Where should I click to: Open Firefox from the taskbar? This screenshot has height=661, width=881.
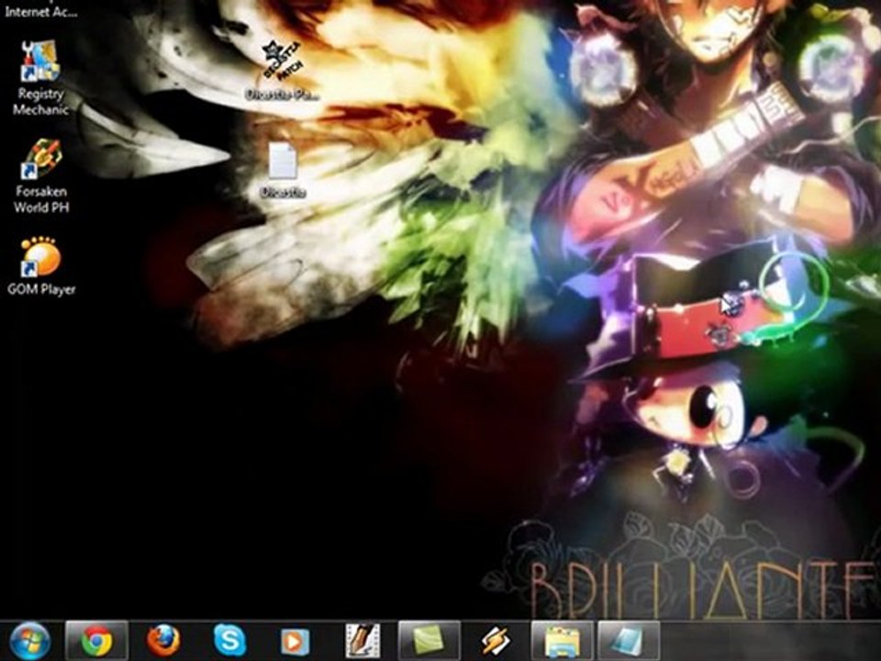(163, 641)
